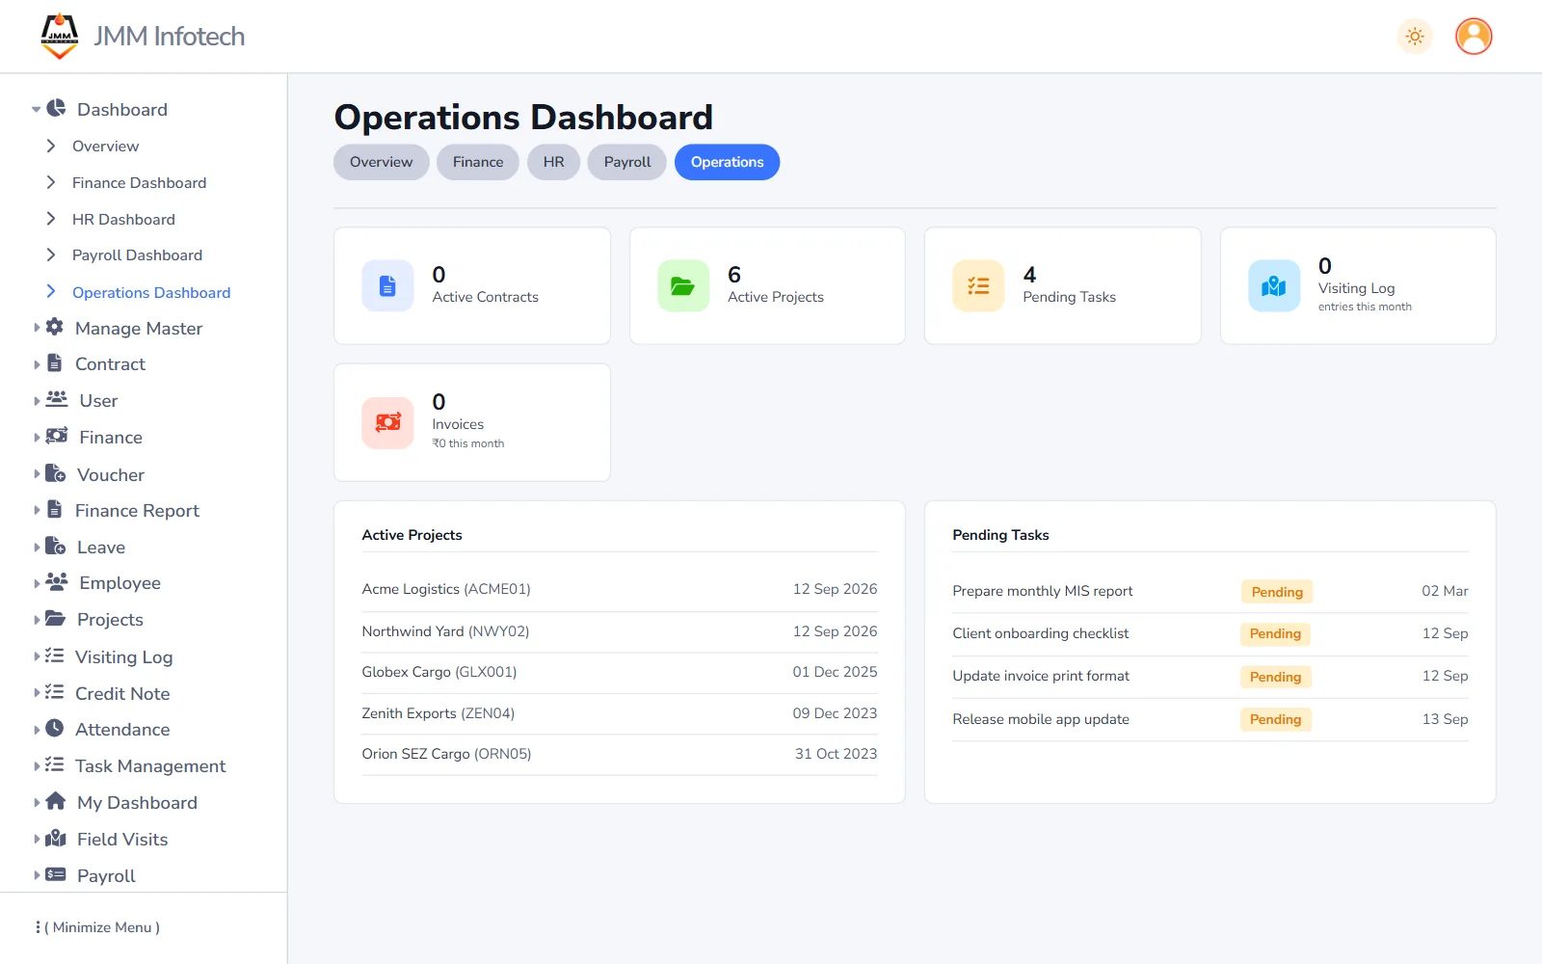This screenshot has height=964, width=1542.
Task: Click the Visiting Log map icon
Action: 1274,286
